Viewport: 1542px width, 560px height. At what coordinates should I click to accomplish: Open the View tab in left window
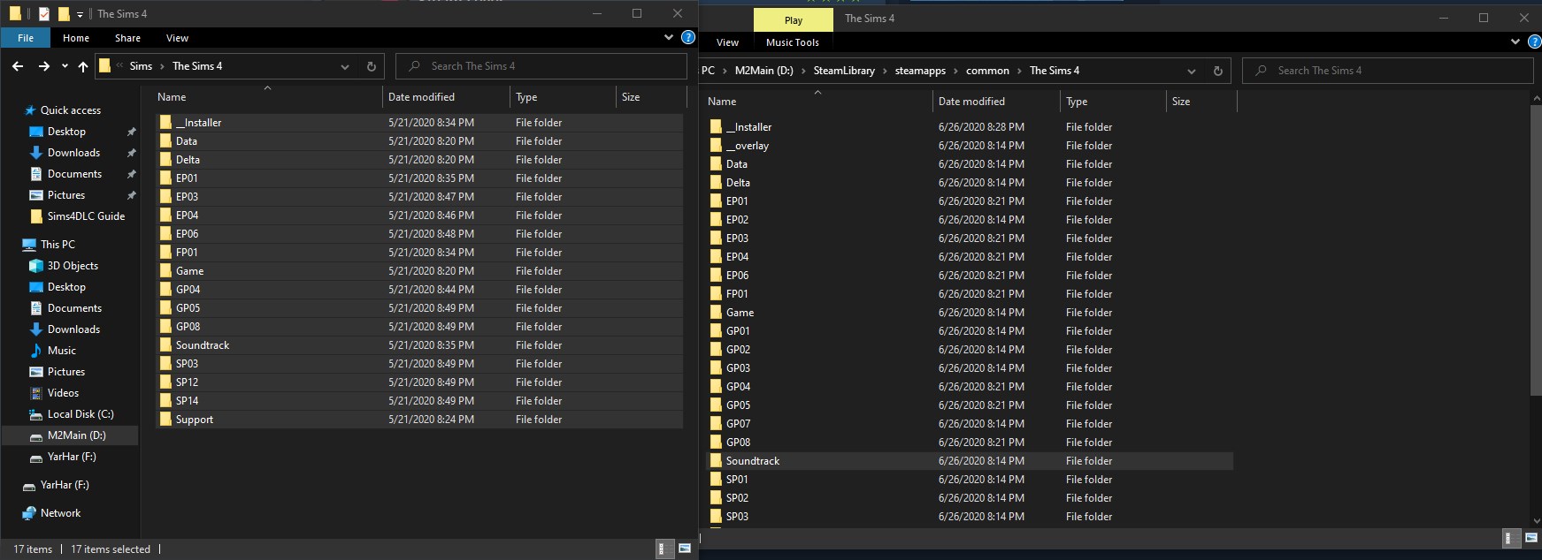pyautogui.click(x=177, y=38)
